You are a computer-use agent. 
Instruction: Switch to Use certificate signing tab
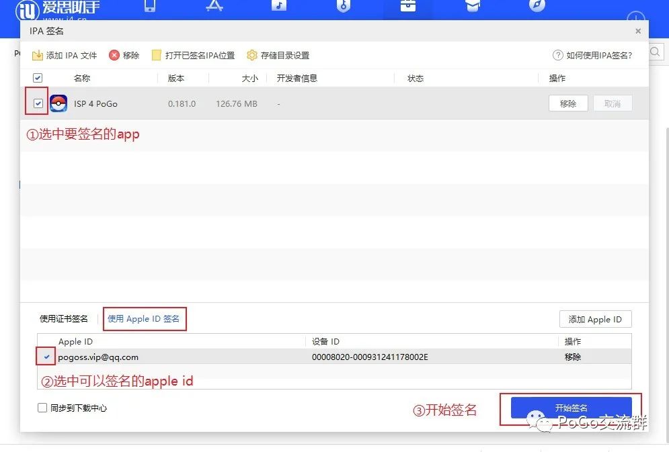click(x=64, y=318)
